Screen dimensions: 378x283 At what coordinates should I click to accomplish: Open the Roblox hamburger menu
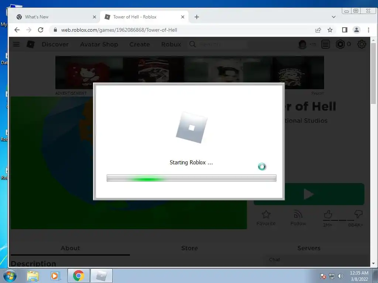pyautogui.click(x=16, y=44)
